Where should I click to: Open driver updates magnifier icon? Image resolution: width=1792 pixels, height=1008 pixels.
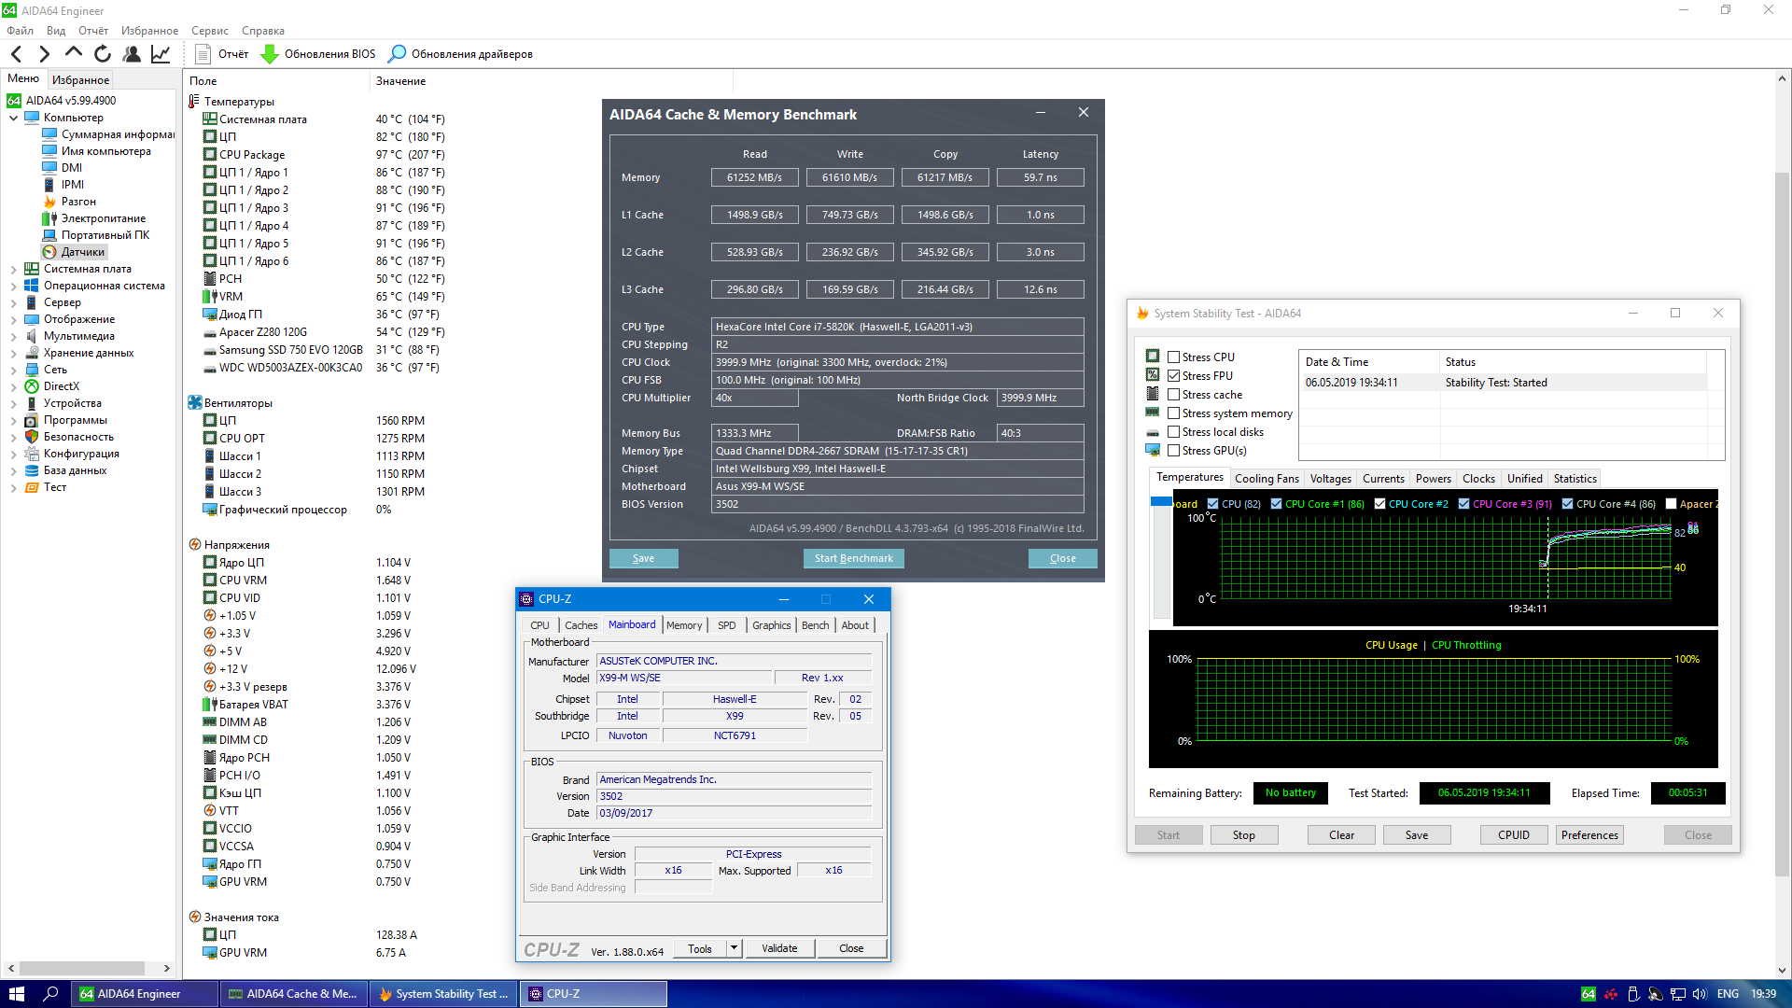click(398, 54)
